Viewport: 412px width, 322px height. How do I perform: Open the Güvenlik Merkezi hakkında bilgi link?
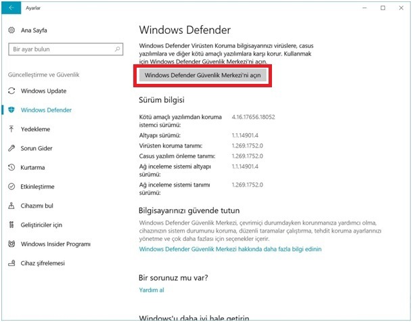coord(230,249)
